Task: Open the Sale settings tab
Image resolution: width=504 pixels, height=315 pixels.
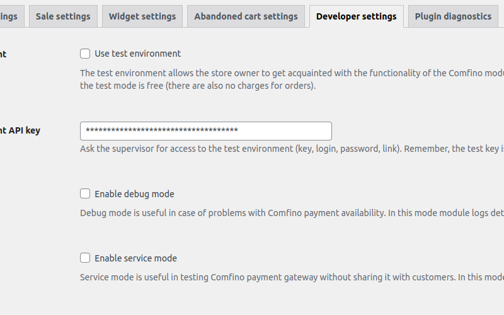Action: pyautogui.click(x=63, y=16)
